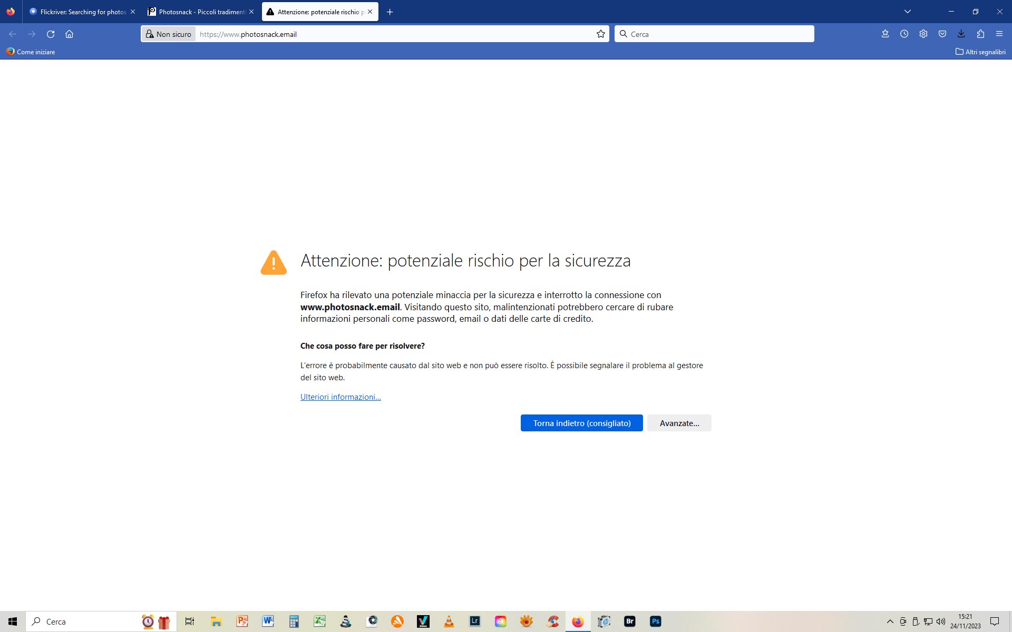
Task: Open Task View in taskbar
Action: pyautogui.click(x=190, y=621)
